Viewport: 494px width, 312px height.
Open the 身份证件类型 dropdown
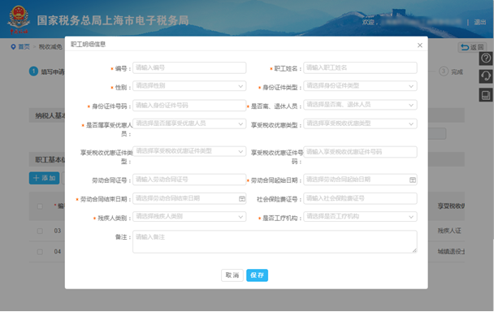(x=360, y=86)
